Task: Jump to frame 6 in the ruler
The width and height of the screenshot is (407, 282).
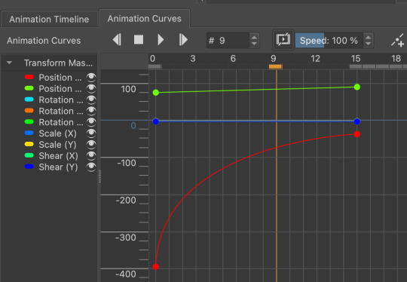Action: tap(233, 59)
